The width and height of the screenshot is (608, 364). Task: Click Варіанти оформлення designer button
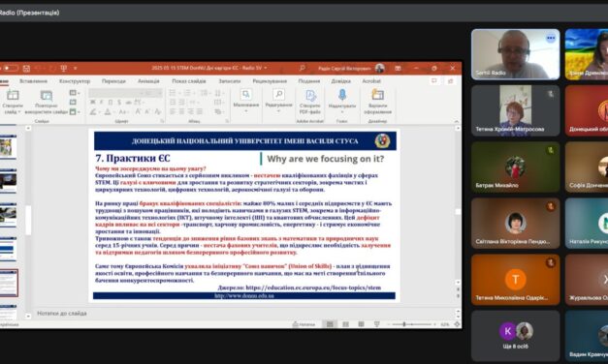click(x=377, y=103)
